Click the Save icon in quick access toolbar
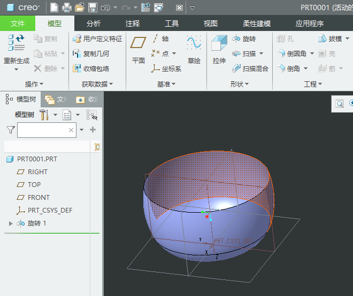353x296 pixels. [x=93, y=7]
